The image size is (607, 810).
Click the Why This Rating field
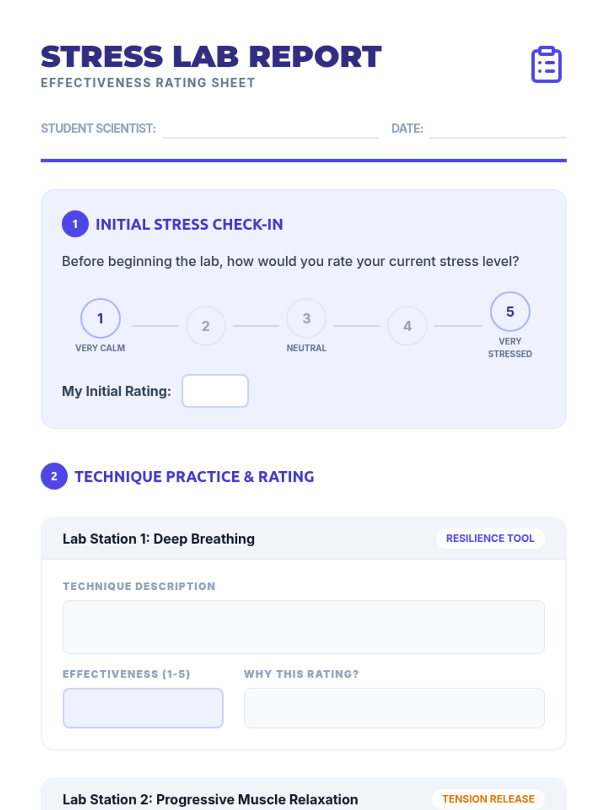[x=394, y=708]
